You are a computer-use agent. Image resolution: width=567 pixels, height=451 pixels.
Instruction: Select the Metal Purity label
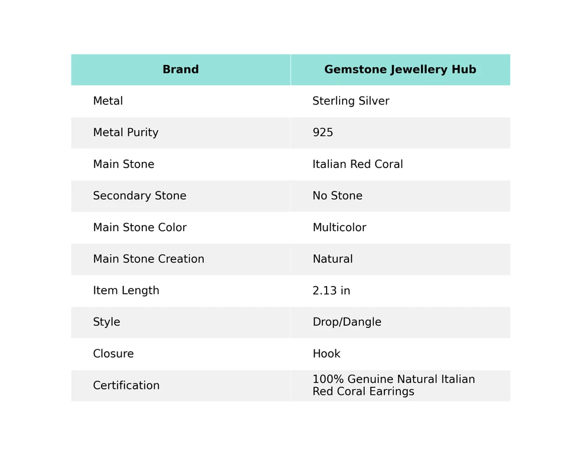click(126, 133)
